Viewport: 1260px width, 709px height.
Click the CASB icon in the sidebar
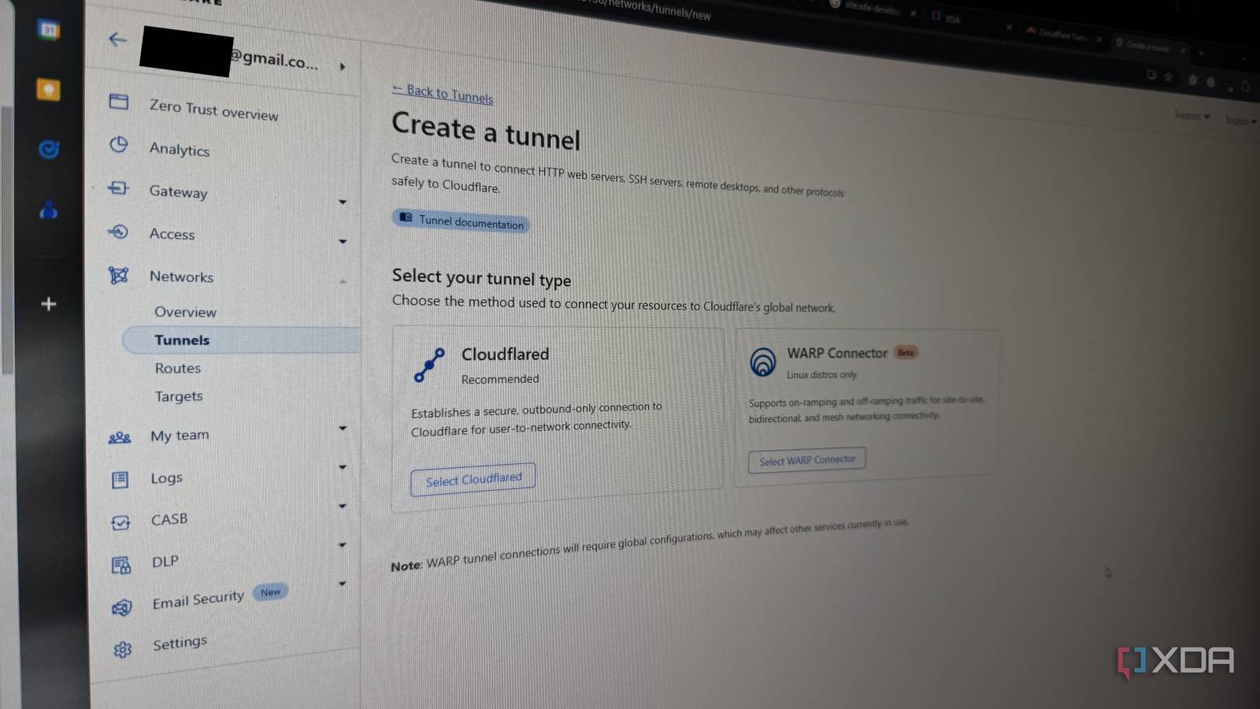(x=120, y=522)
